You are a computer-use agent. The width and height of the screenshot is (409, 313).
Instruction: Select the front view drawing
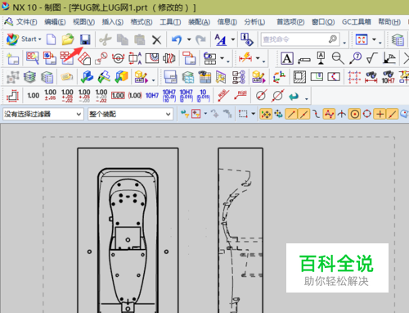(128, 230)
